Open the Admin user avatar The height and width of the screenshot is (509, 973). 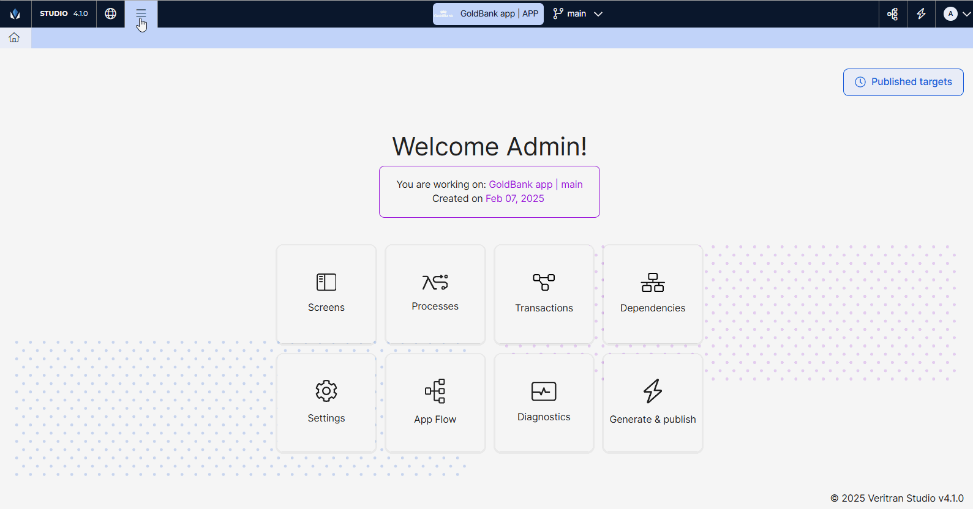[950, 13]
